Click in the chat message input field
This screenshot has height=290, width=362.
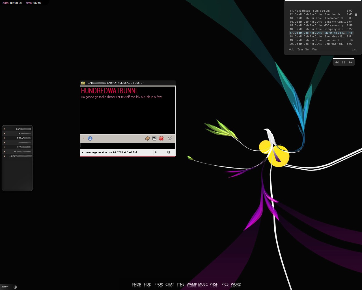pos(128,145)
